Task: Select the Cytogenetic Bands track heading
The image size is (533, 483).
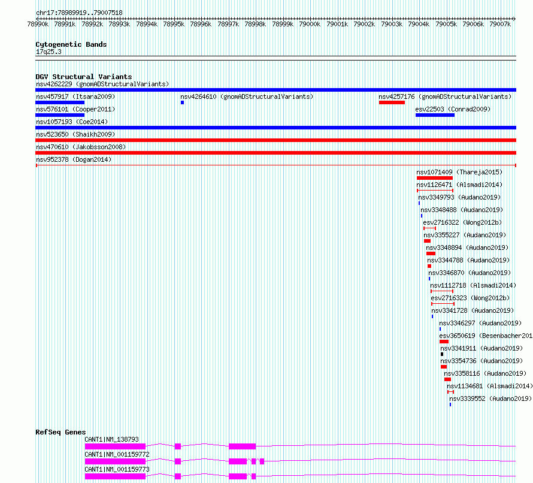Action: tap(71, 44)
